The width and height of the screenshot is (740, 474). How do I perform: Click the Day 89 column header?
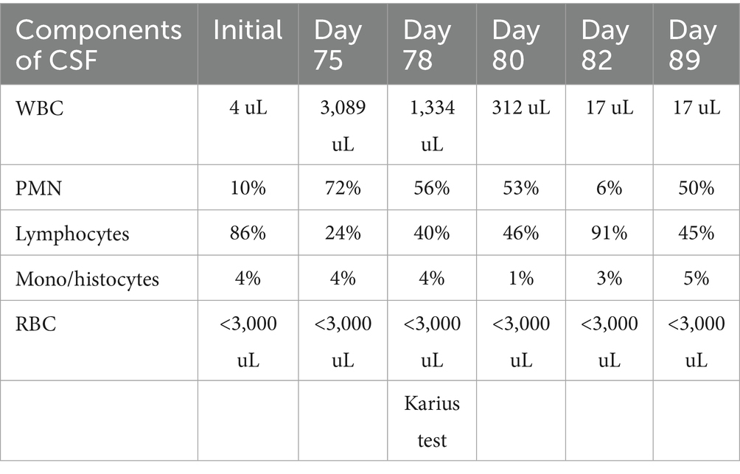point(692,45)
